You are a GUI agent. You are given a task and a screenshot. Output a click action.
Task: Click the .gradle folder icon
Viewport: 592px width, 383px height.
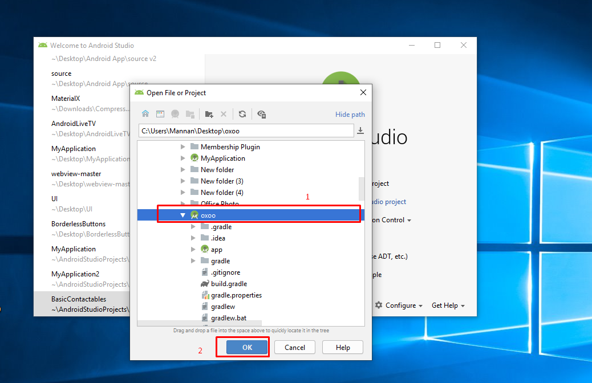205,226
